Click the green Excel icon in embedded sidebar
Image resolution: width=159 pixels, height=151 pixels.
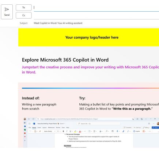coord(25,130)
